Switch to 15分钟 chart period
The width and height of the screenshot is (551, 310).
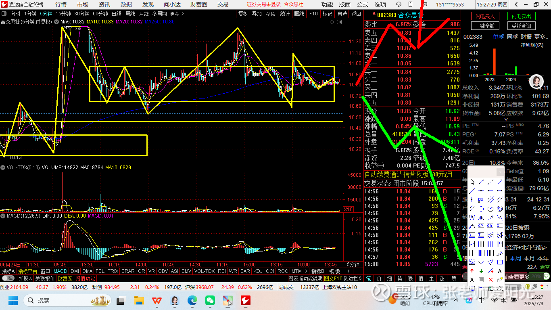tap(63, 14)
